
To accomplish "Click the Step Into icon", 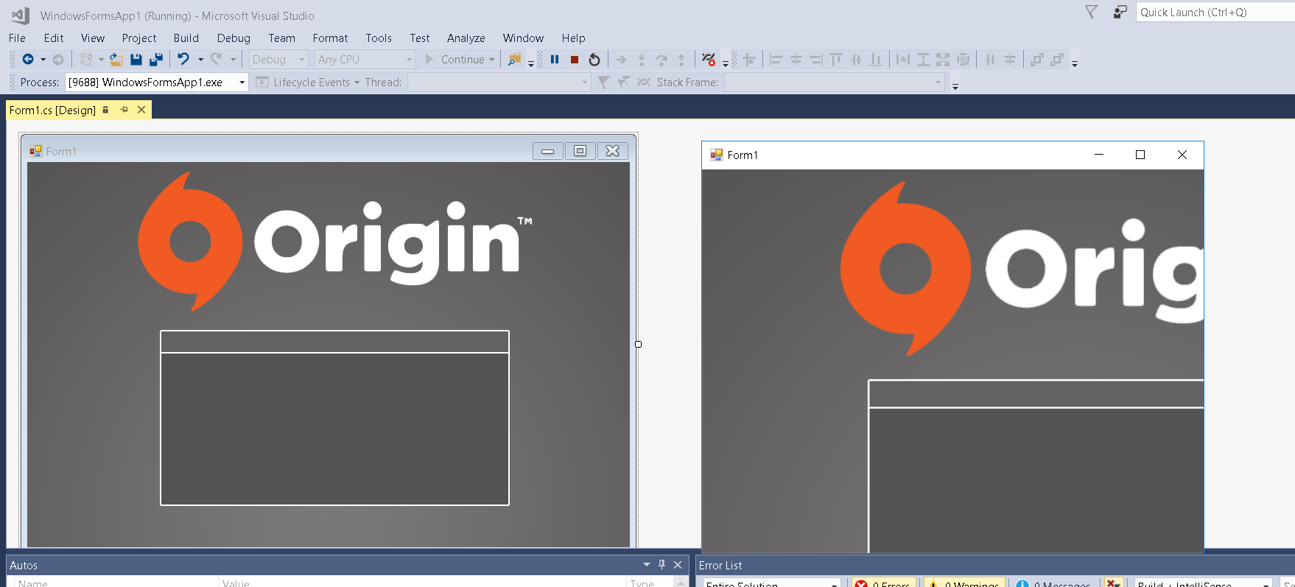I will click(x=641, y=60).
